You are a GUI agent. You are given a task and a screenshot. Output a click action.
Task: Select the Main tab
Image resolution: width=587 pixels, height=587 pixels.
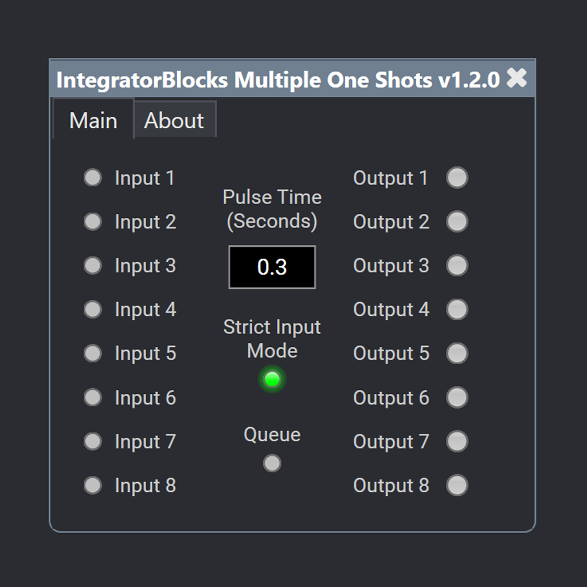(93, 120)
